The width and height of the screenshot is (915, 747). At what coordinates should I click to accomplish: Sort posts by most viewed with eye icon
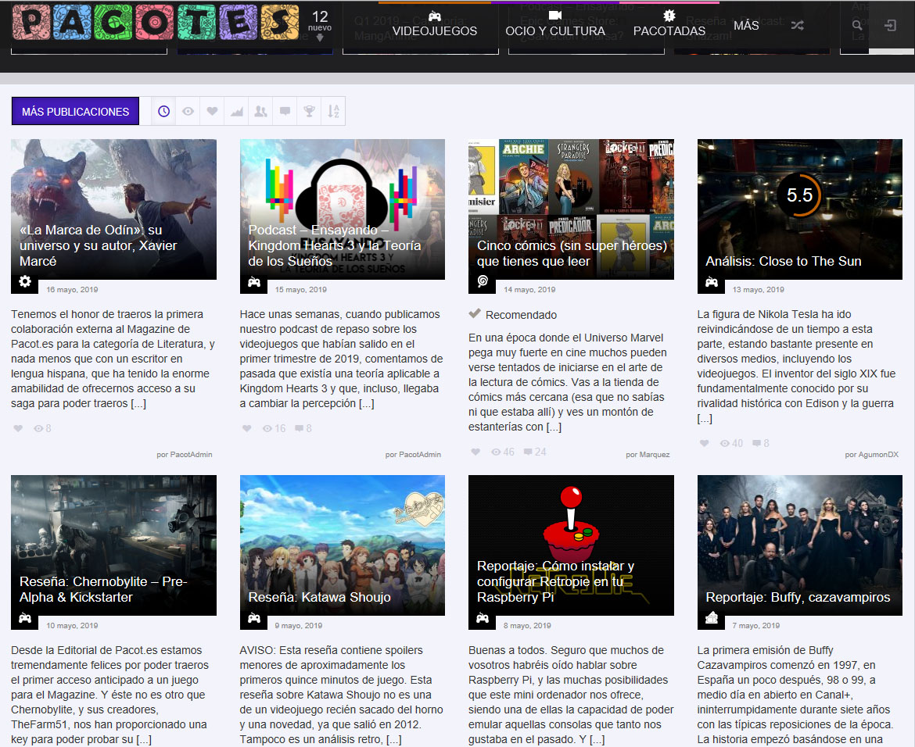[188, 111]
